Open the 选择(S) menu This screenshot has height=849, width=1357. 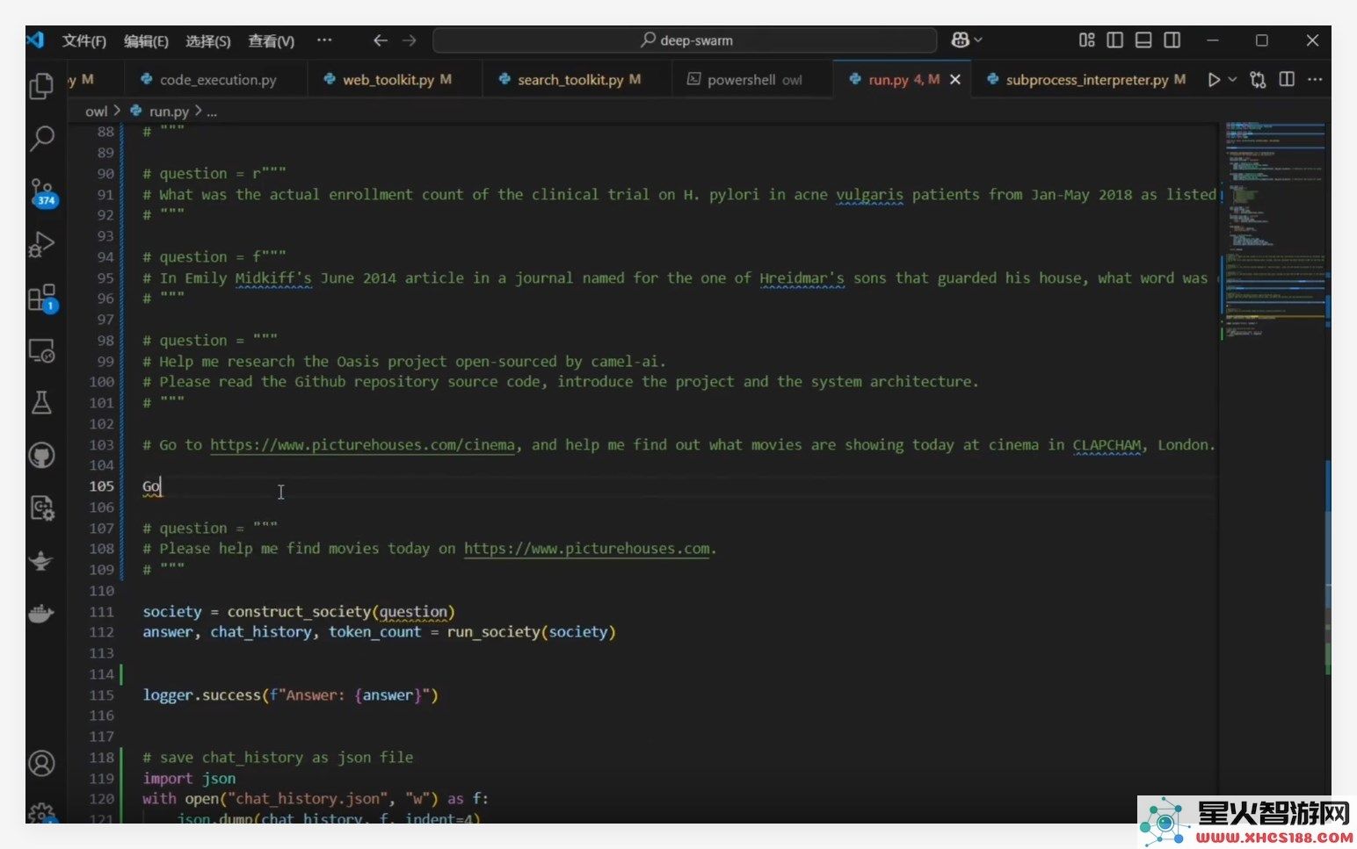pyautogui.click(x=208, y=41)
